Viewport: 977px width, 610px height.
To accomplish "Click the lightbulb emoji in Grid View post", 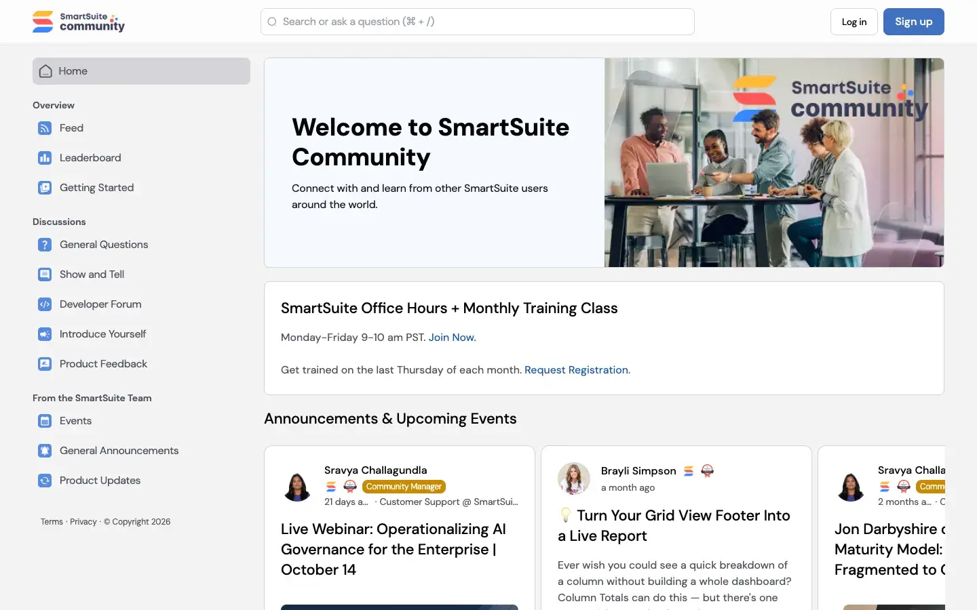I will 565,515.
